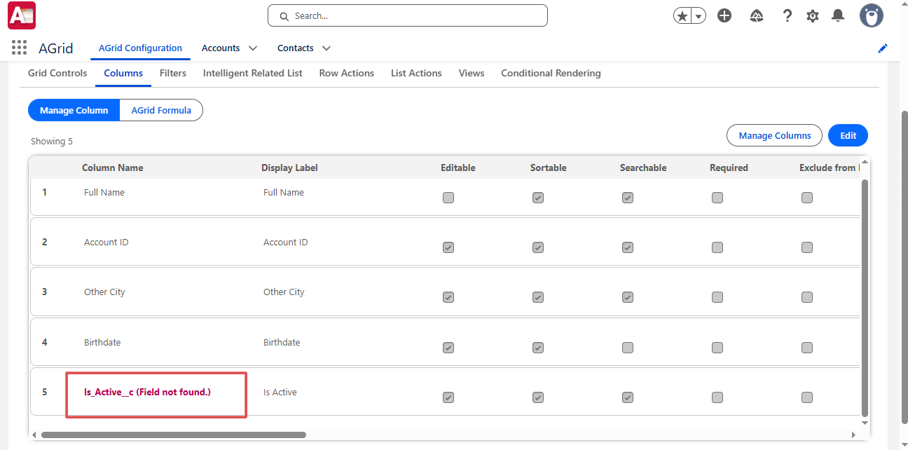This screenshot has height=450, width=908.
Task: Click the Other City display label
Action: (x=284, y=292)
